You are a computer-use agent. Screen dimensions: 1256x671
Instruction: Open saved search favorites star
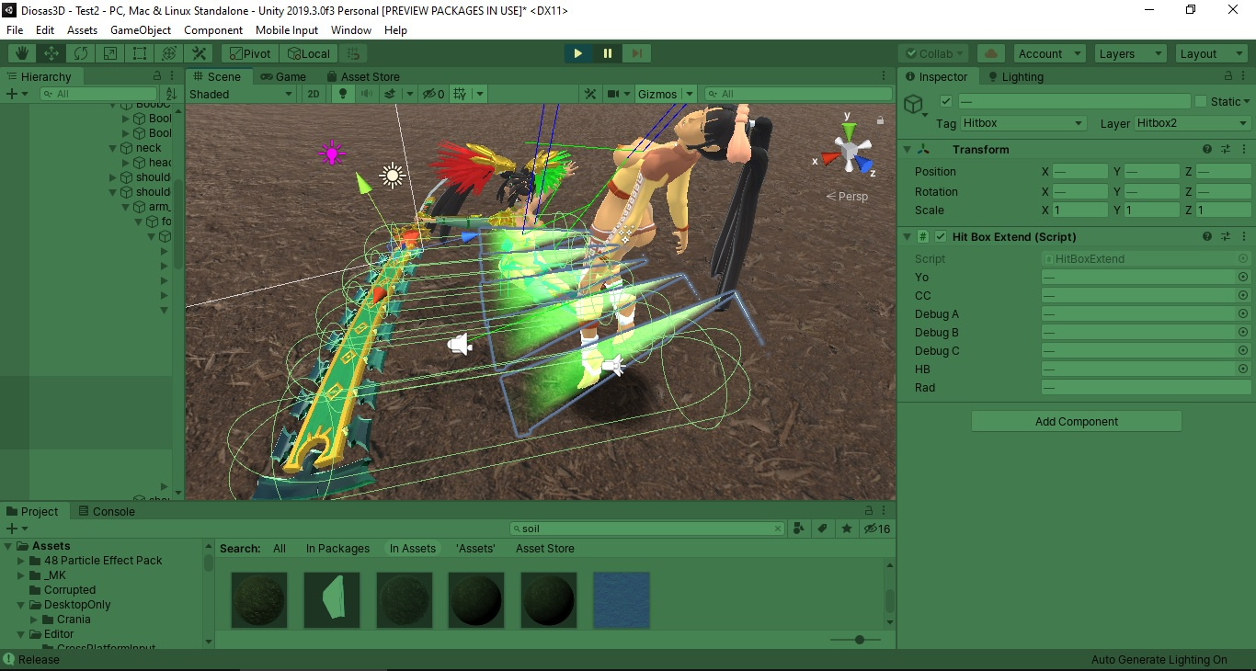tap(846, 529)
